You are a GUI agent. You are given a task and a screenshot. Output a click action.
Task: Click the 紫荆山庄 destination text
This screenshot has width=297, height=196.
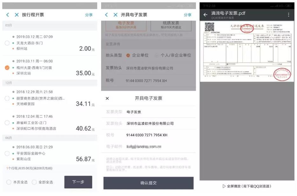[24, 159]
